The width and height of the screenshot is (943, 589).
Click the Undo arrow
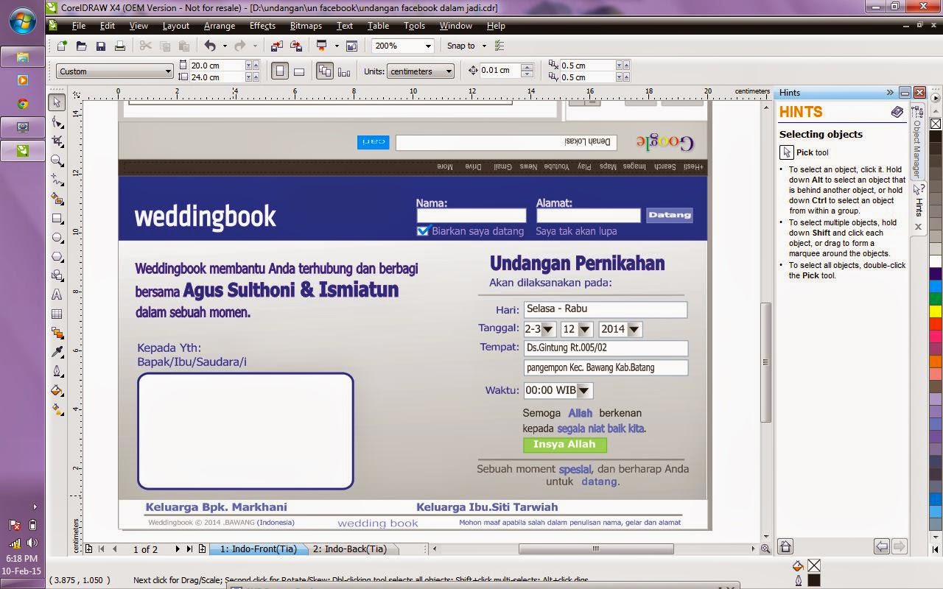coord(210,46)
